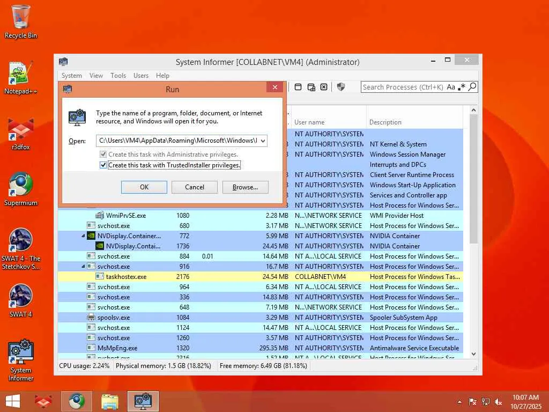This screenshot has width=549, height=412.
Task: Click the shield icon in System Informer toolbar
Action: coord(340,86)
